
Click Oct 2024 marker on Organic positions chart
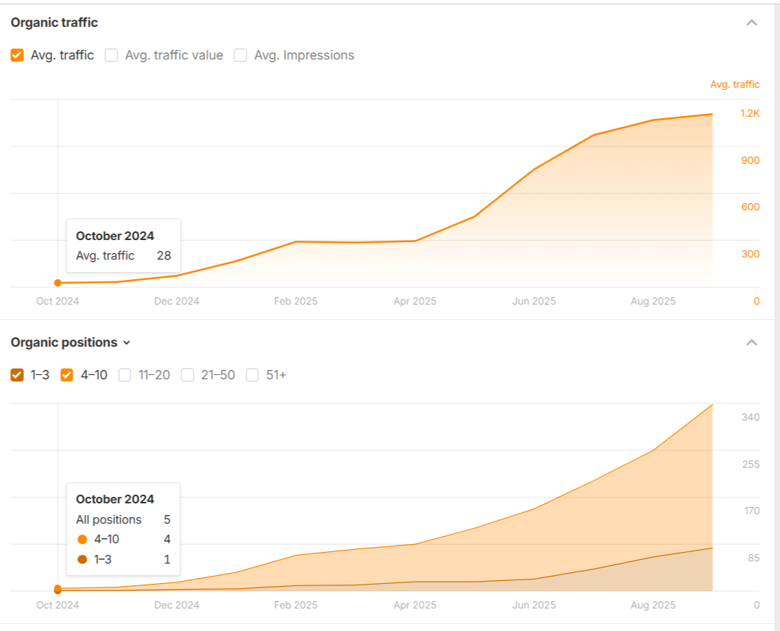click(x=57, y=589)
